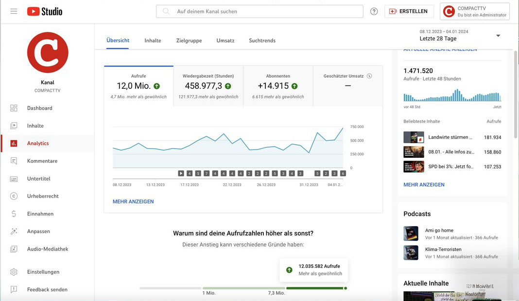
Task: Click the Klima-Terroristen podcast title
Action: pos(443,250)
